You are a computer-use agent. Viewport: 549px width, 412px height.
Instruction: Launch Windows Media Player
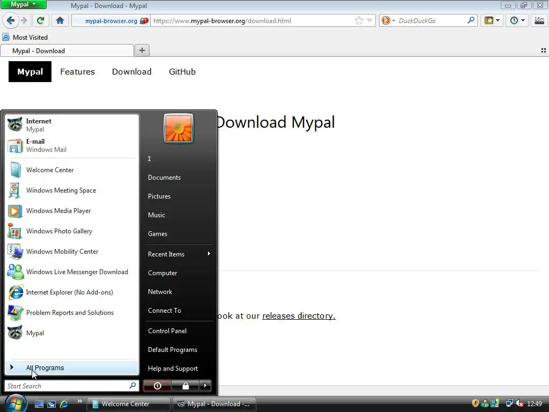coord(72,210)
